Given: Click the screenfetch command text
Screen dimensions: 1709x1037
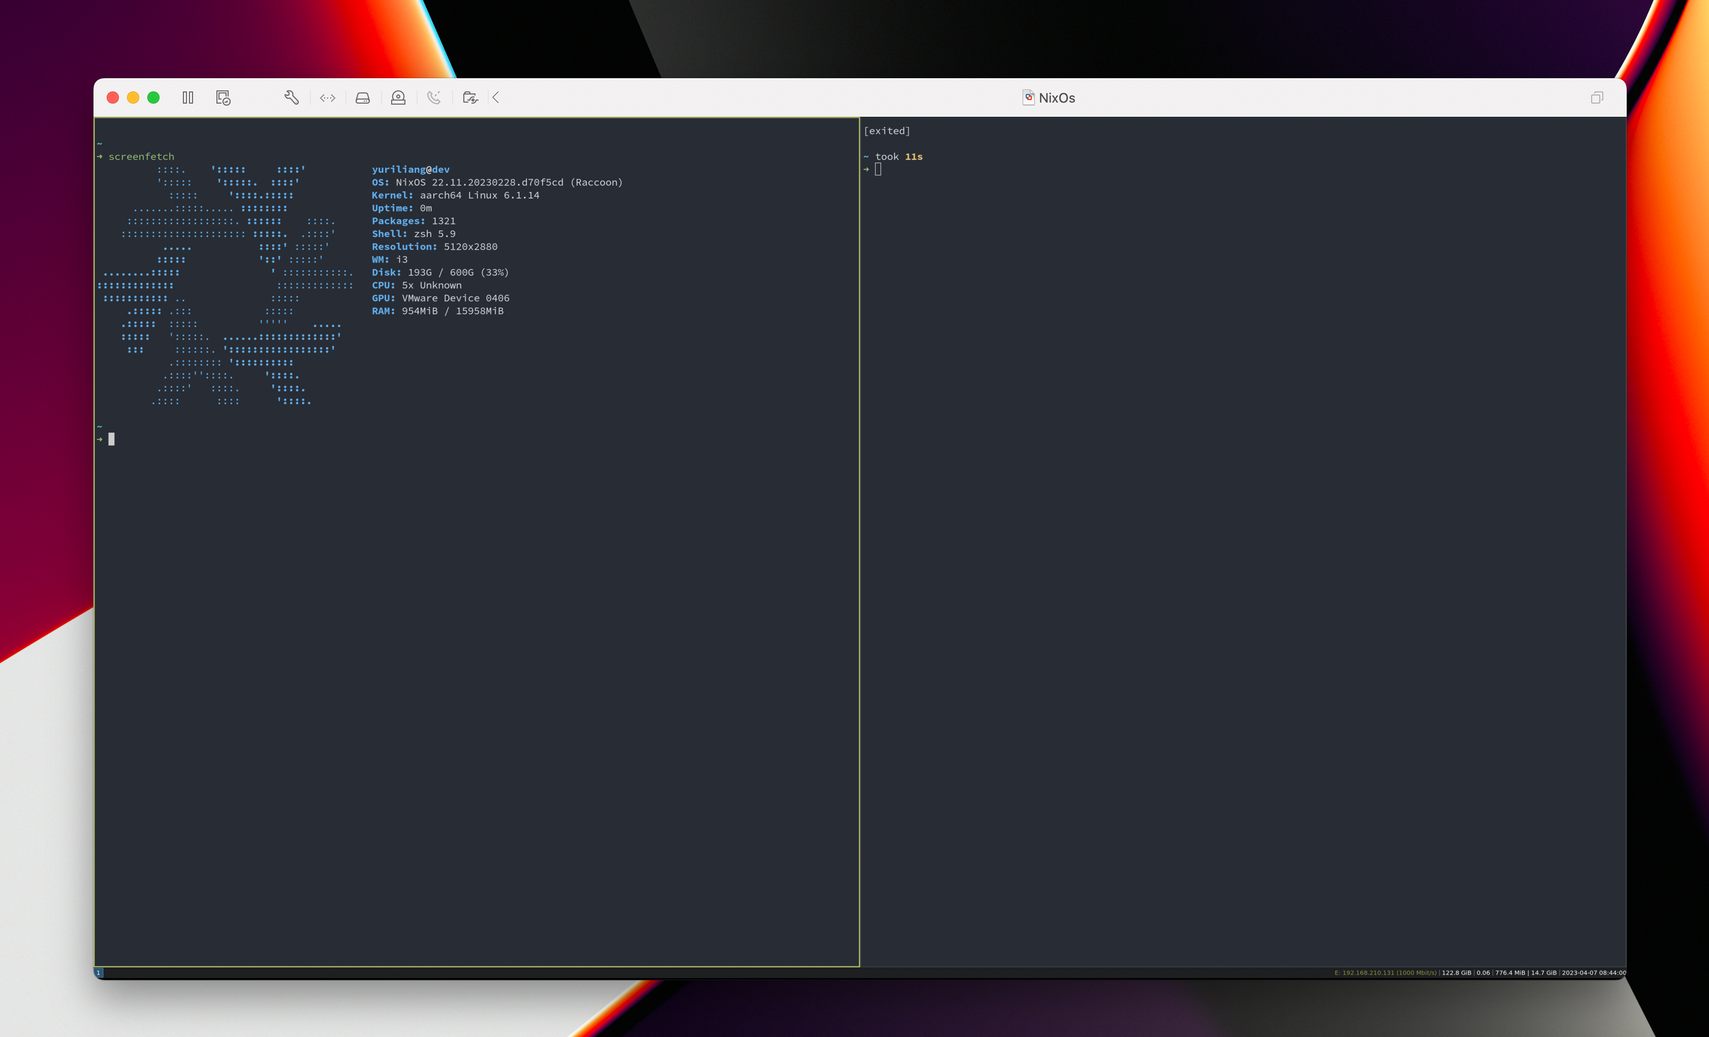Looking at the screenshot, I should (x=142, y=156).
